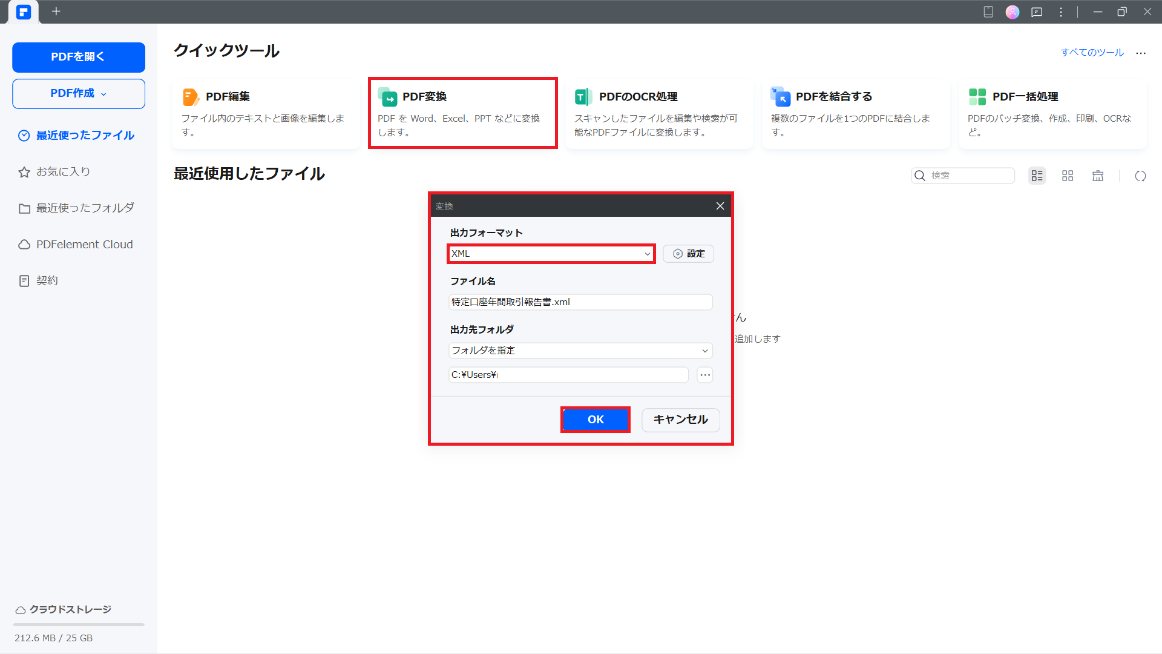Open the PDF一括処理 tool

[x=1053, y=113]
